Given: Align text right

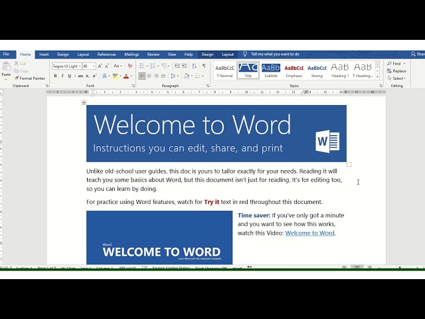Looking at the screenshot, I should (156, 76).
